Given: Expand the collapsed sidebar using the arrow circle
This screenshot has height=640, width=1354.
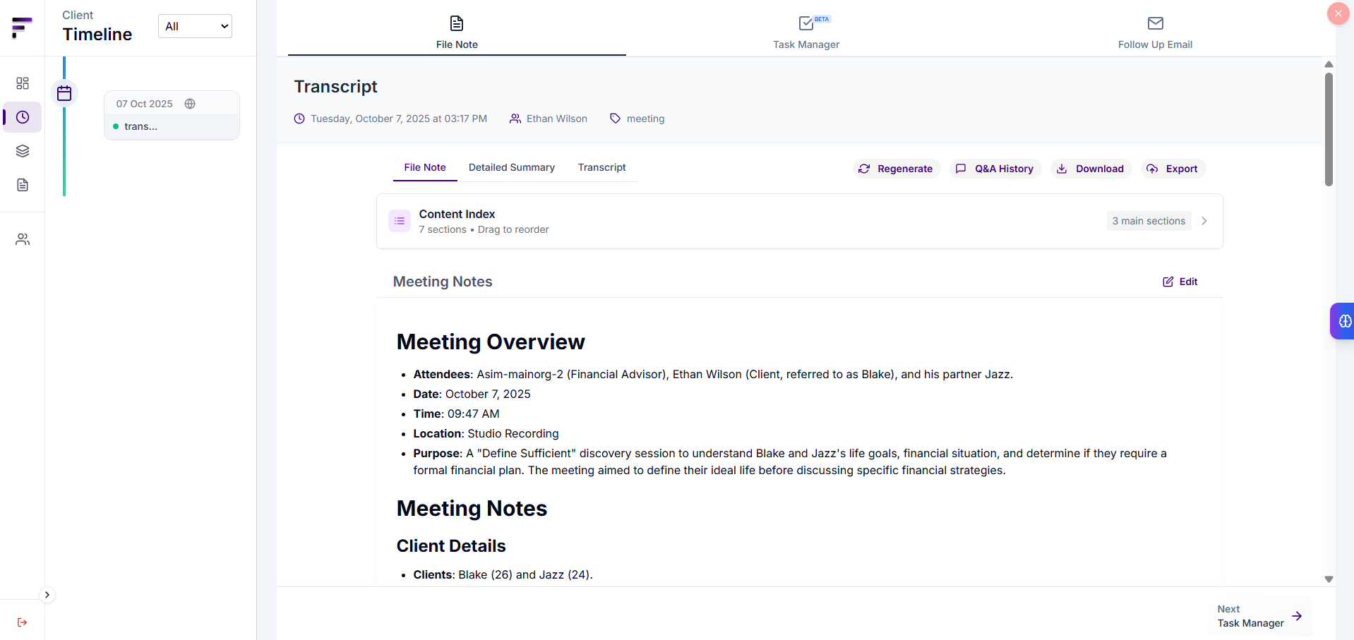Looking at the screenshot, I should pyautogui.click(x=47, y=594).
